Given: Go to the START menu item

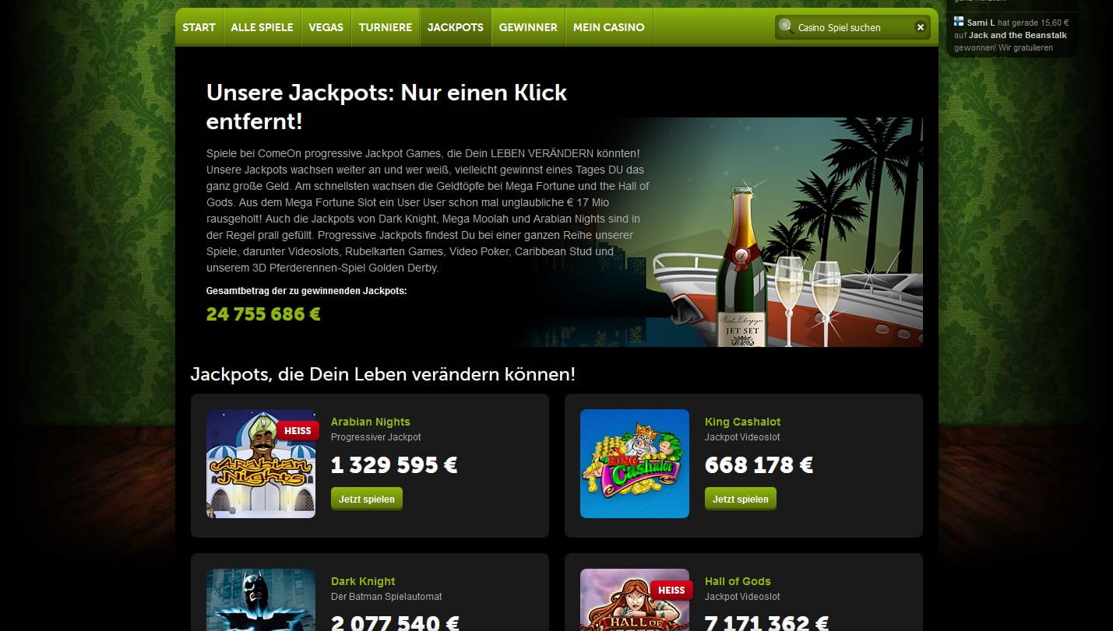Looking at the screenshot, I should click(x=199, y=27).
